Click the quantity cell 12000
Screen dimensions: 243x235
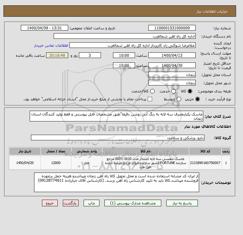(56, 163)
